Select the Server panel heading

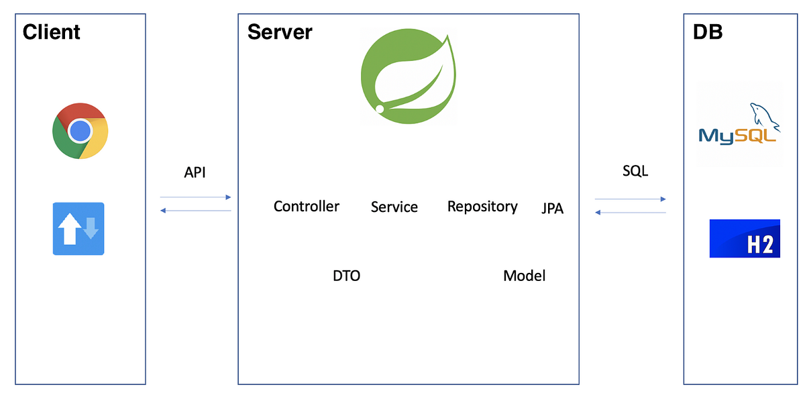tap(280, 32)
